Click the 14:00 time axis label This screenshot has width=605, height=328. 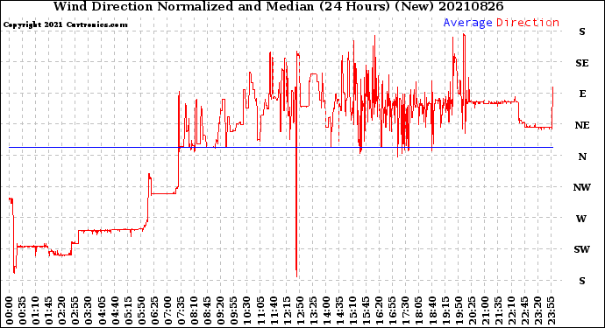(326, 311)
